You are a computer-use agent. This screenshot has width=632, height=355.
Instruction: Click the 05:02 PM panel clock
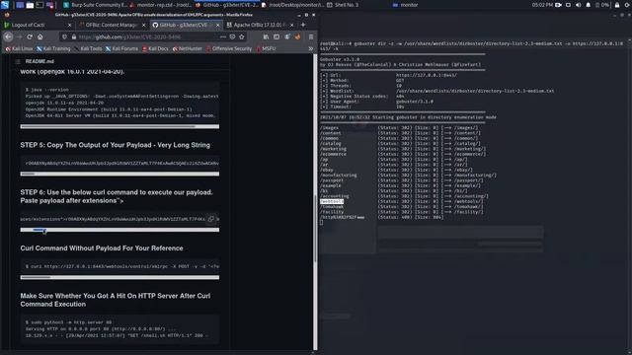pyautogui.click(x=542, y=5)
